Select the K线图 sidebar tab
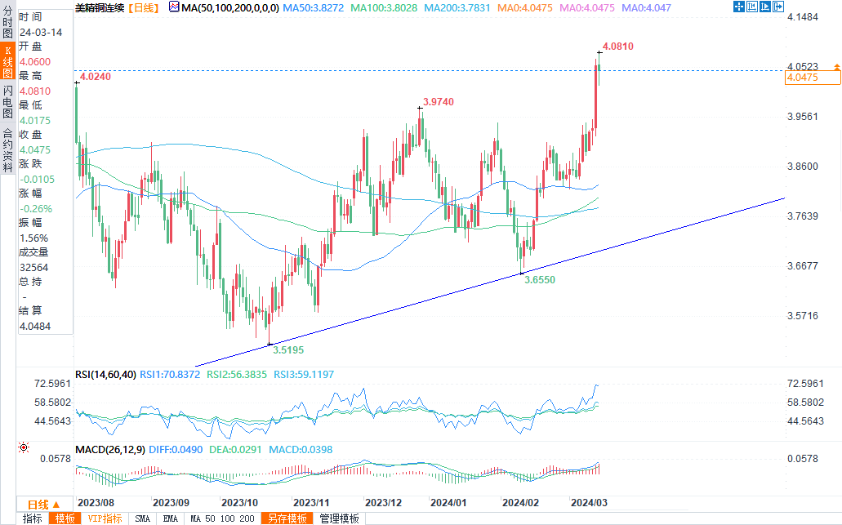 click(x=7, y=60)
